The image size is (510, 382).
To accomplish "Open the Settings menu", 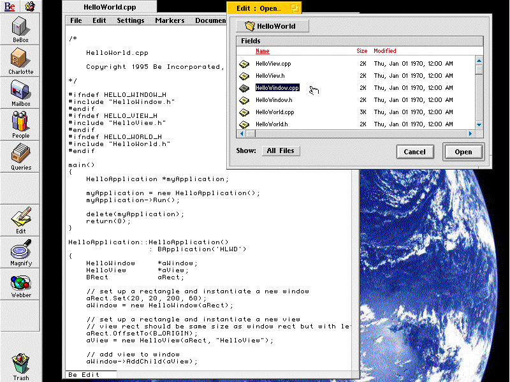I will (x=130, y=20).
